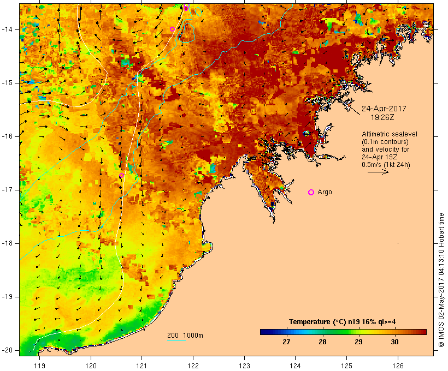This screenshot has width=448, height=371.
Task: Click the "19:26Z" time text
Action: point(382,117)
